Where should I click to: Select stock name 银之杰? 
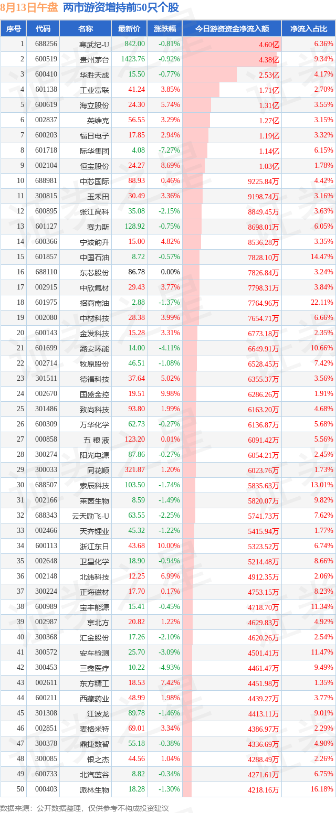point(98,759)
